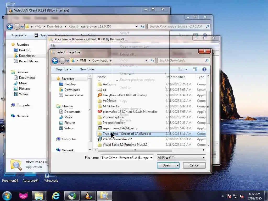
Task: Select Computer in dialog navigation pane
Action: tap(69, 139)
